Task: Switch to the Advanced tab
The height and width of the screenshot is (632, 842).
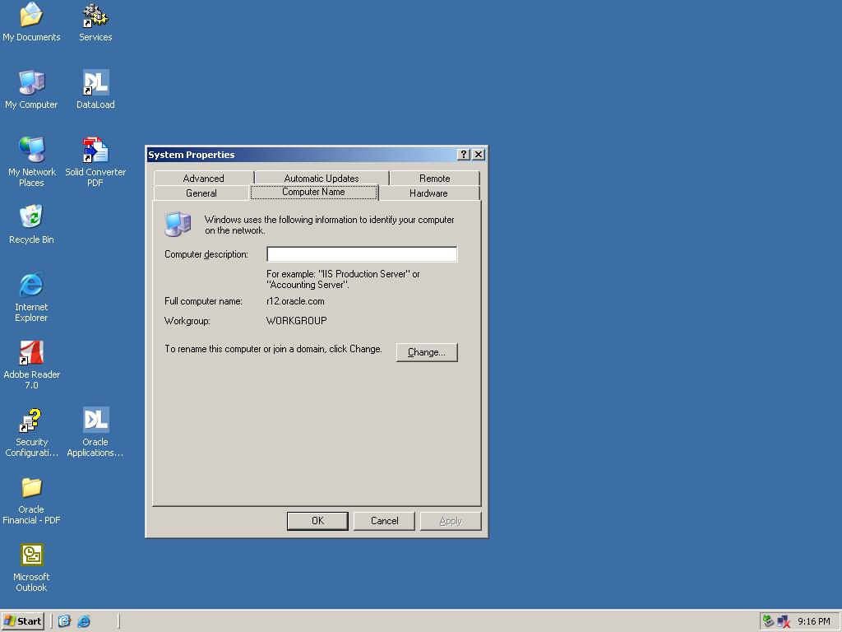Action: [204, 179]
